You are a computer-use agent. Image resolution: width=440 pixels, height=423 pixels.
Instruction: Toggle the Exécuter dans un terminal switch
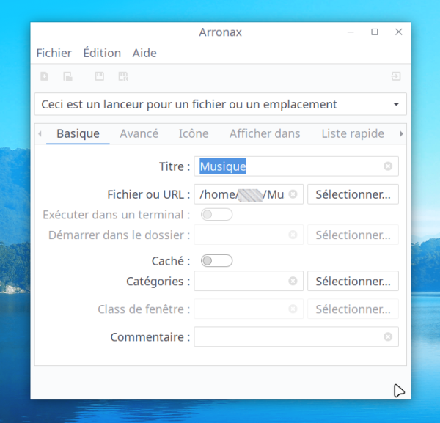pos(216,215)
